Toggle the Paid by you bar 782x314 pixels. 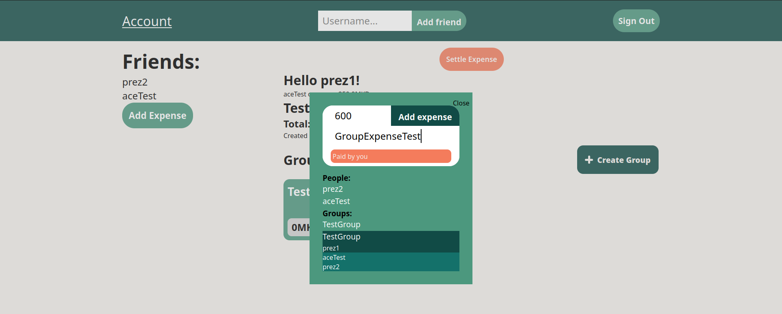391,156
